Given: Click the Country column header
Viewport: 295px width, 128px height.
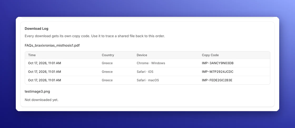Looking at the screenshot, I should [x=108, y=55].
